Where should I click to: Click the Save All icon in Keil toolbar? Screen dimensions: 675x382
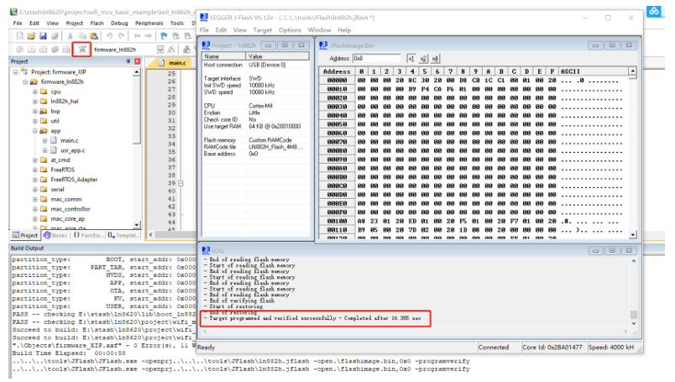coord(55,36)
